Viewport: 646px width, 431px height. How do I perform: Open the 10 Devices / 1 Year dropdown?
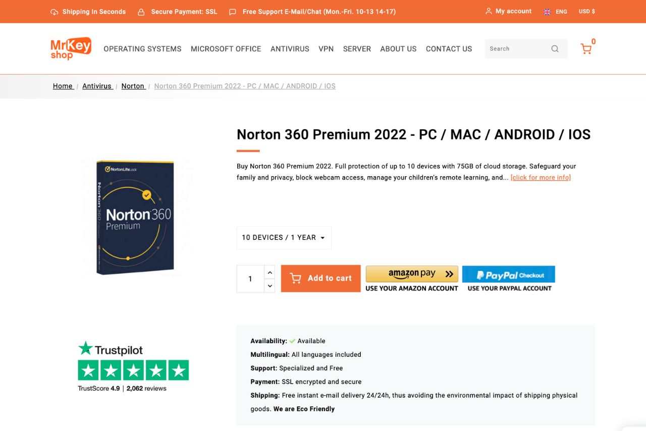point(283,237)
